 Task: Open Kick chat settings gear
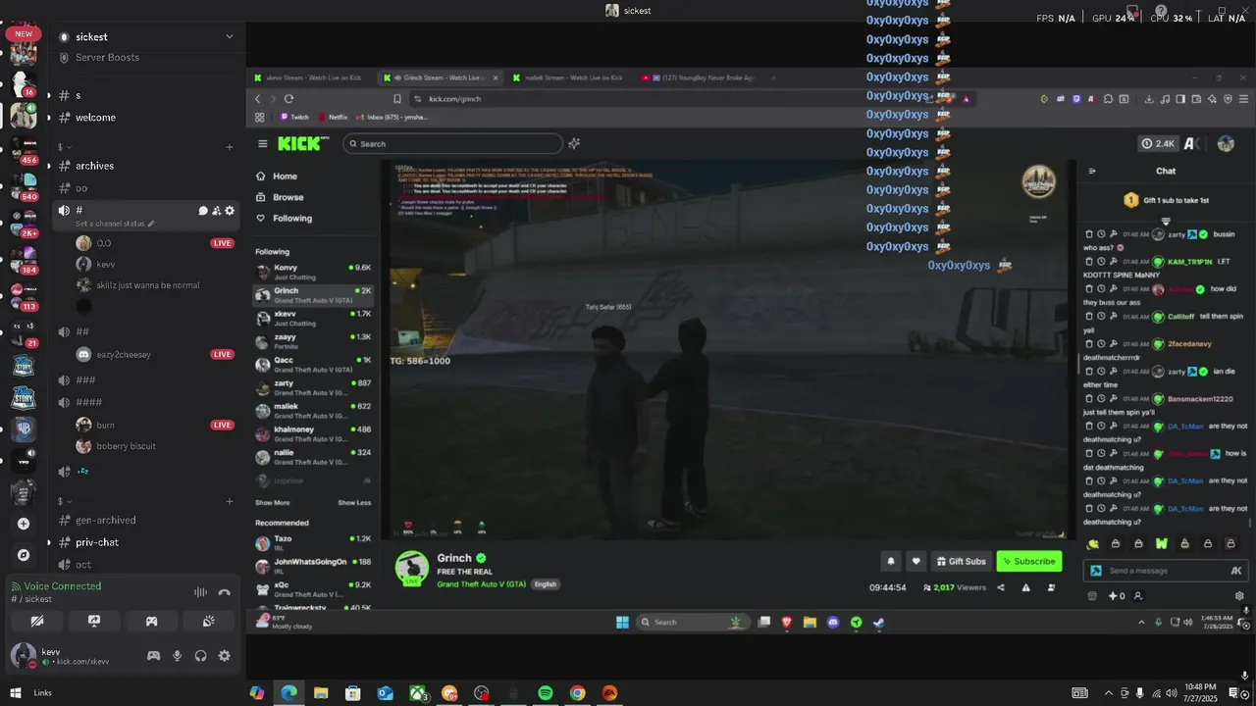pos(1239,596)
